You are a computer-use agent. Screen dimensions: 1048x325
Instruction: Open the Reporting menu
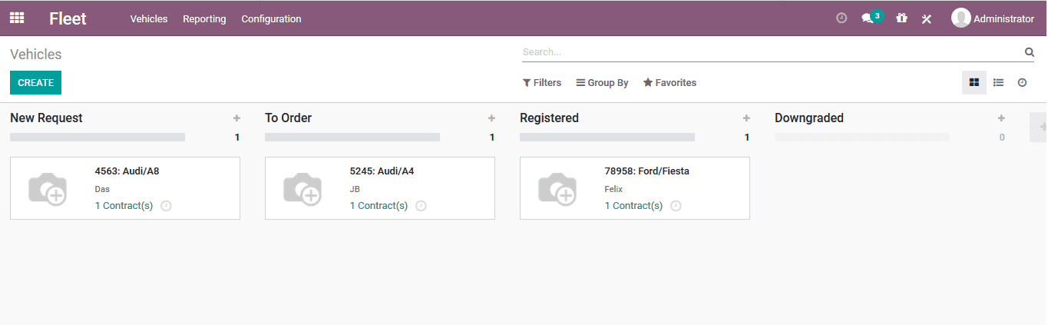204,18
